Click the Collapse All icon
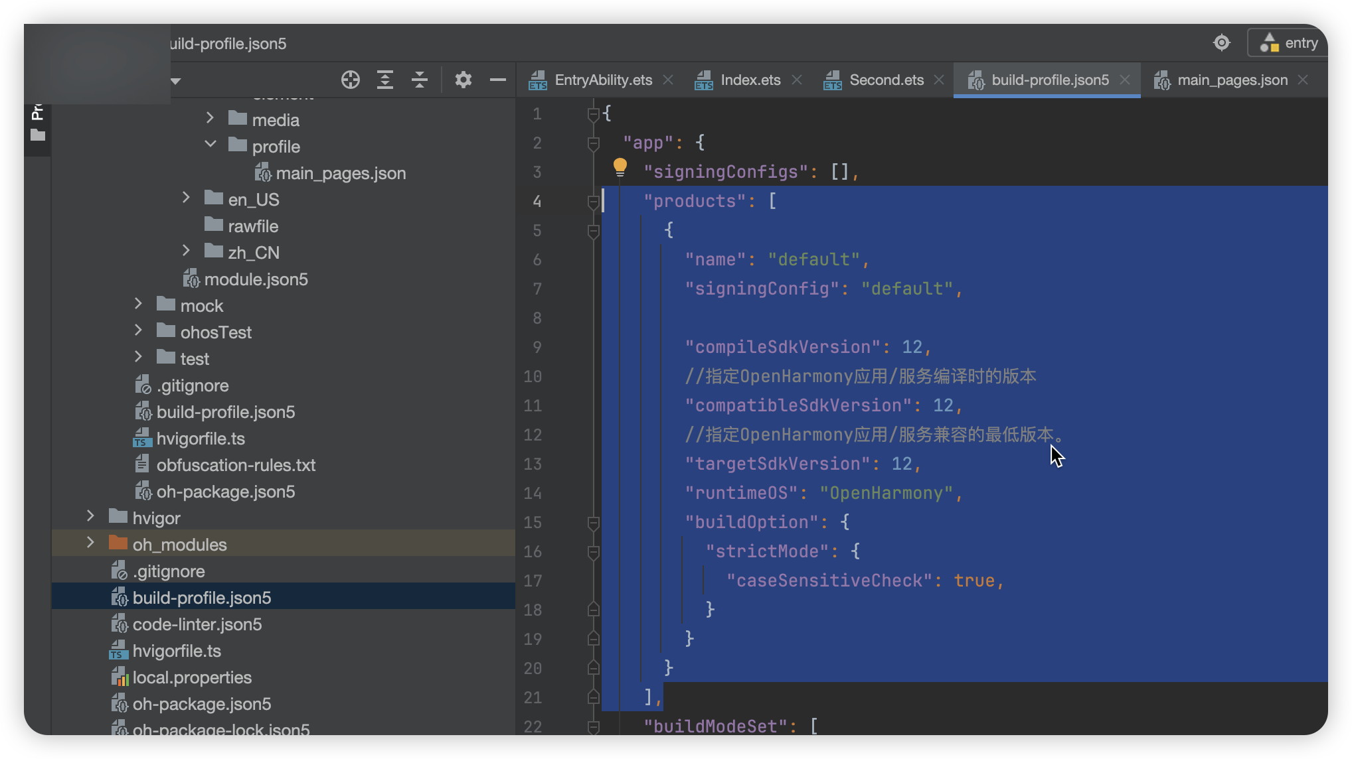Viewport: 1352px width, 759px height. point(420,80)
